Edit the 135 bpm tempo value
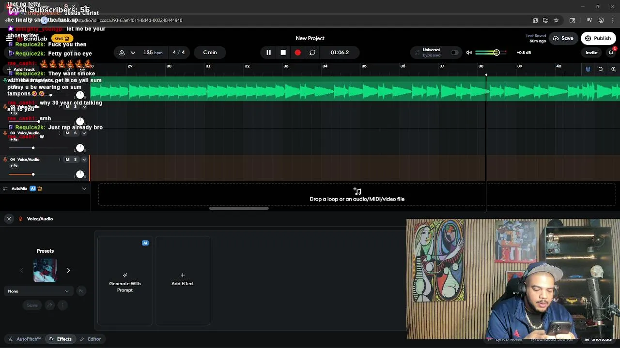Viewport: 620px width, 348px height. coord(153,52)
